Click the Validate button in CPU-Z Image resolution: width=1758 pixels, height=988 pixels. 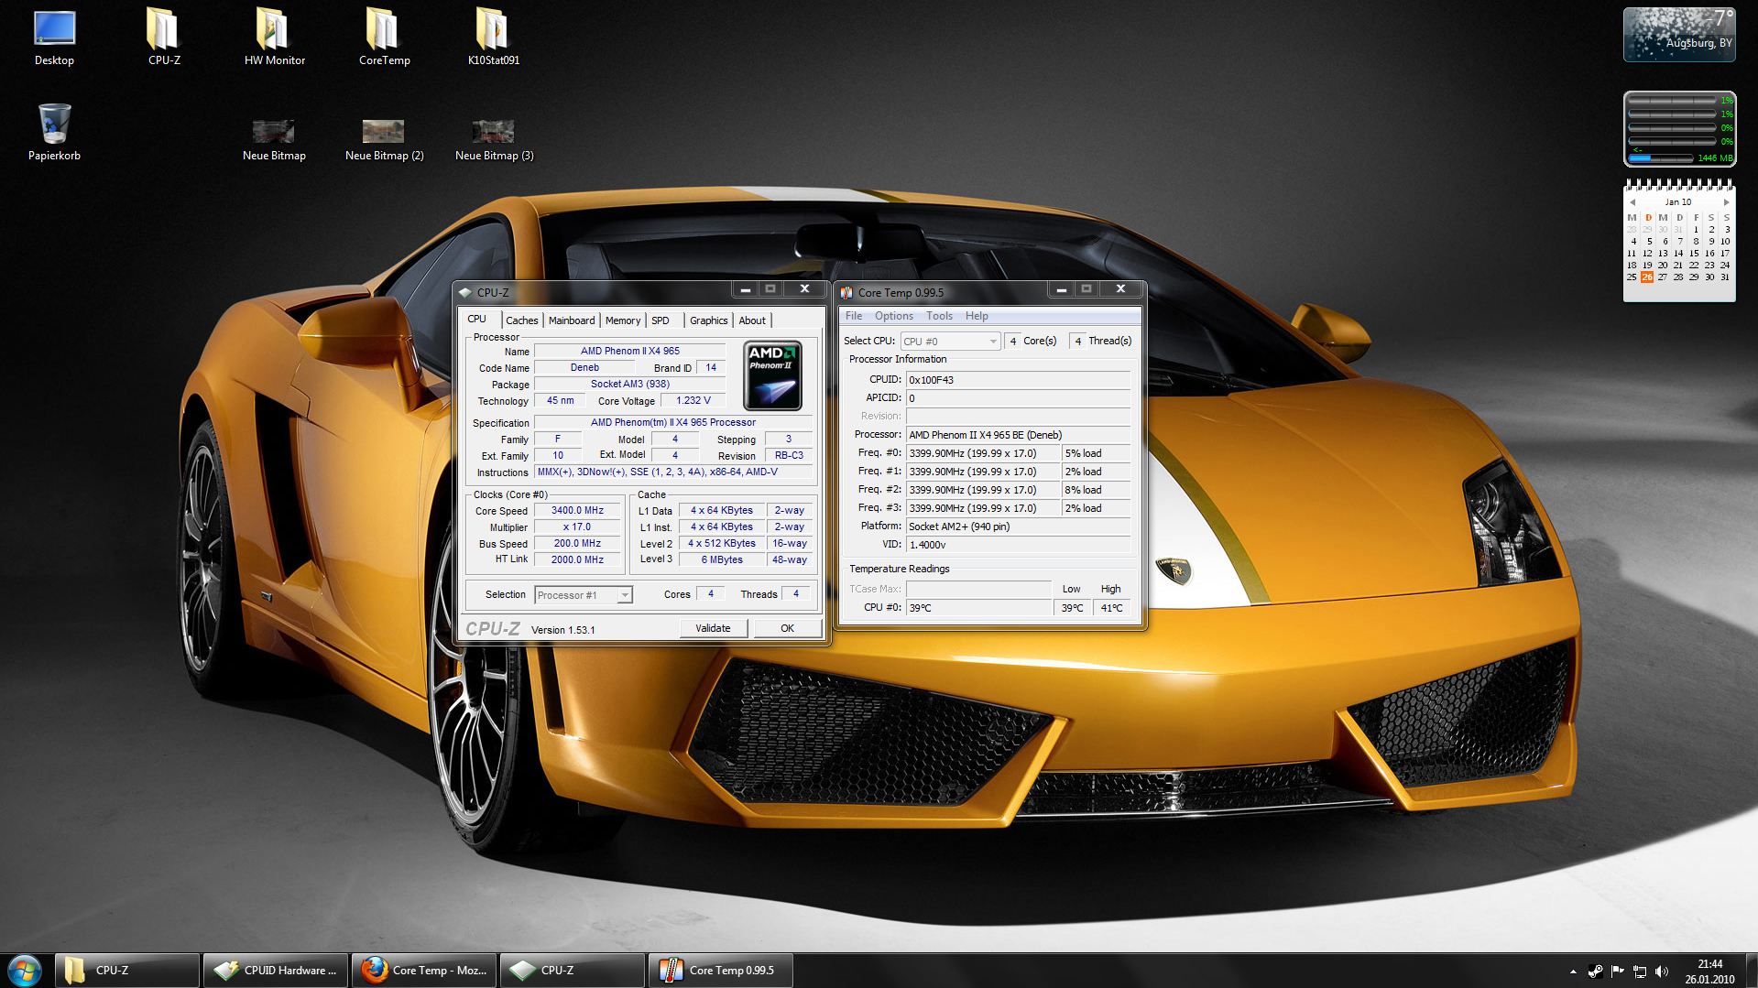pos(713,628)
